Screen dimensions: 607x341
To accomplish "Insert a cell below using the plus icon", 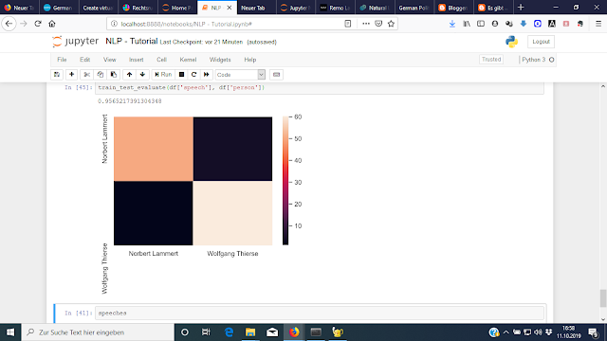I will click(72, 75).
